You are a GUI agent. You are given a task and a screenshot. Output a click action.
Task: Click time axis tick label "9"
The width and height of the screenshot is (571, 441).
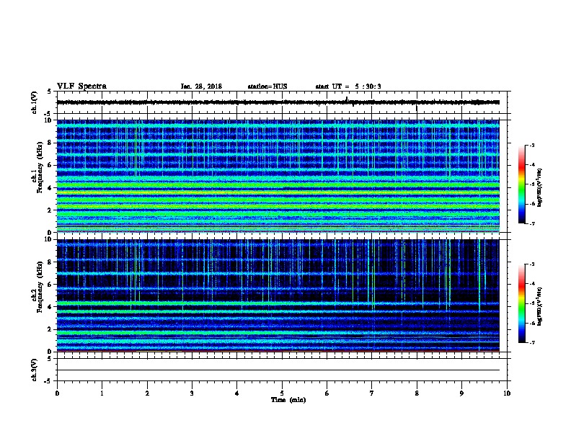(461, 393)
